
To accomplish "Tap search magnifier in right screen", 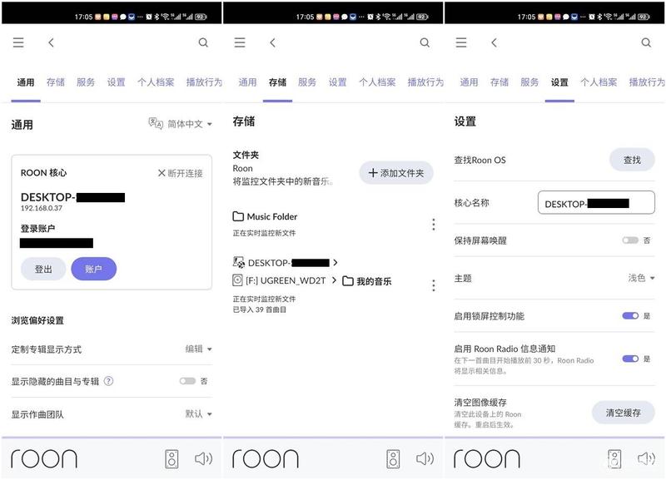I will pos(646,42).
